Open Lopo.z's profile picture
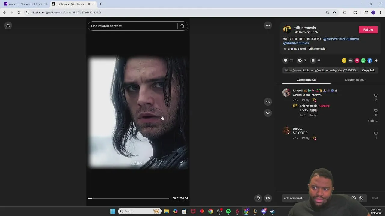Viewport: 385px width, 216px height. click(286, 130)
